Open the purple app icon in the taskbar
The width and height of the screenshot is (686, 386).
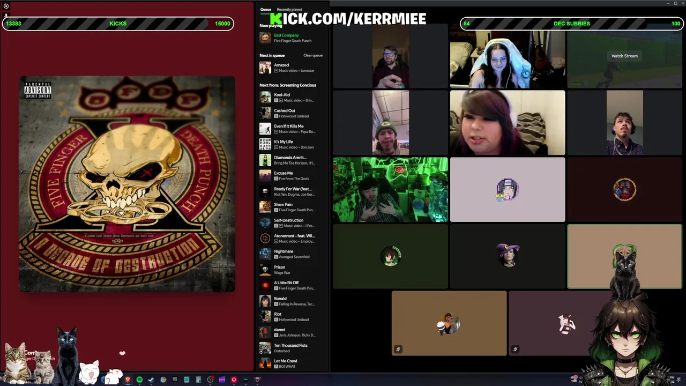click(x=222, y=380)
